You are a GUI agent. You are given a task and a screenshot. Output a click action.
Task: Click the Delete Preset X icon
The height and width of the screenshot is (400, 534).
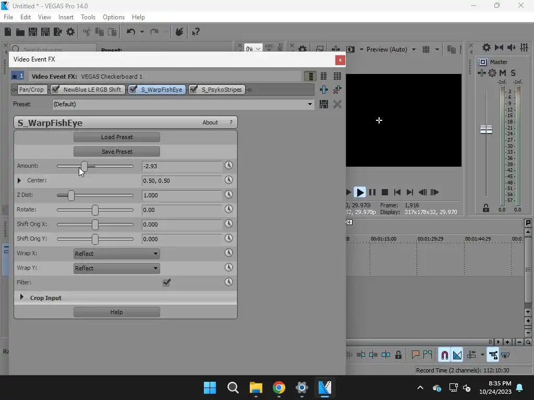(x=337, y=104)
